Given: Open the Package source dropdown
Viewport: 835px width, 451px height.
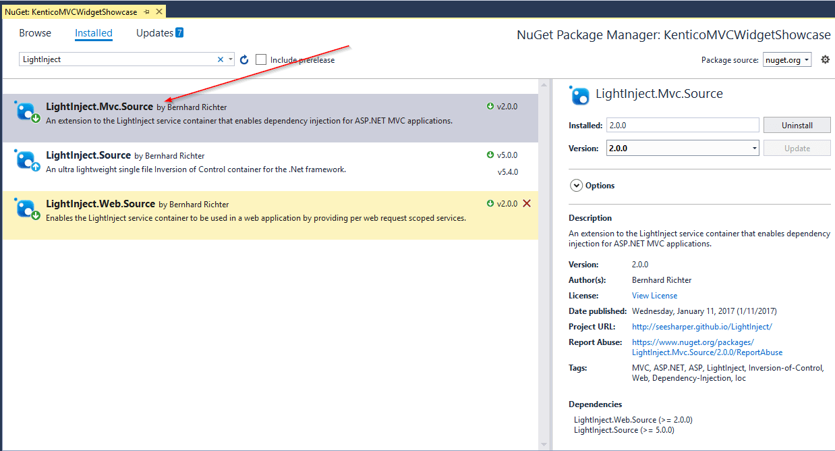Looking at the screenshot, I should (787, 59).
